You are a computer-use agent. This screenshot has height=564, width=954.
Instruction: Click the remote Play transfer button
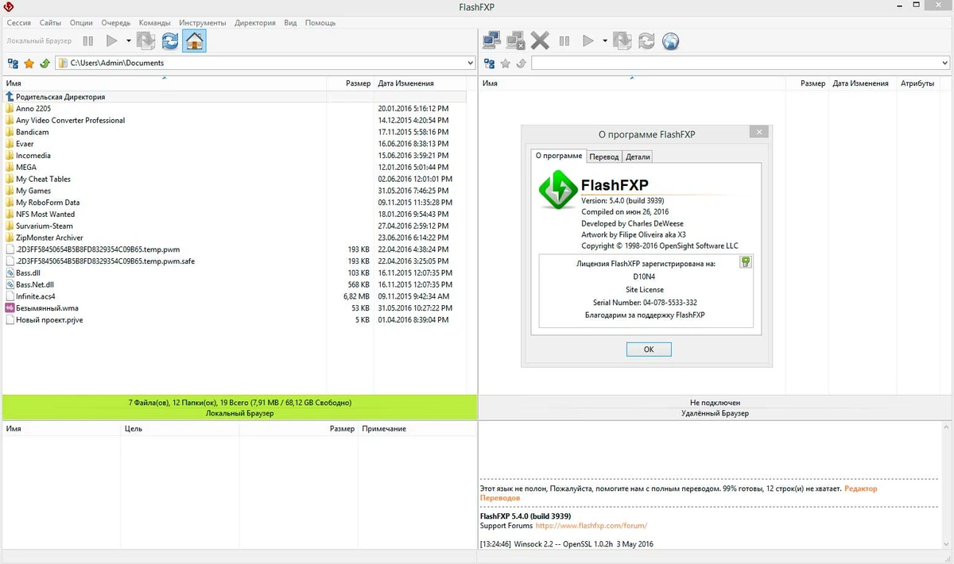(x=588, y=41)
